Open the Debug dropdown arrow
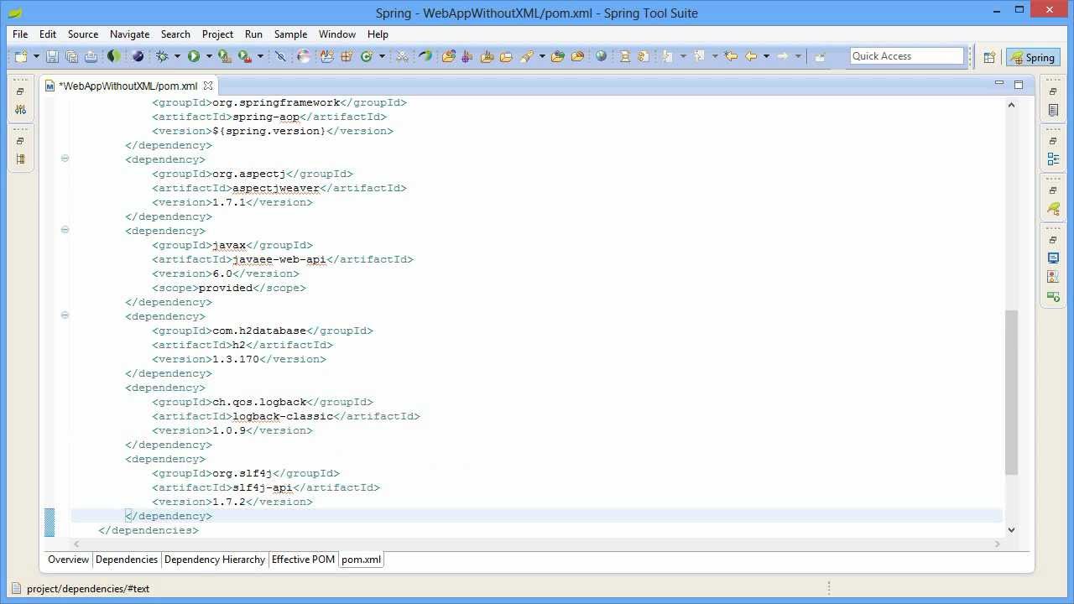 pyautogui.click(x=177, y=56)
